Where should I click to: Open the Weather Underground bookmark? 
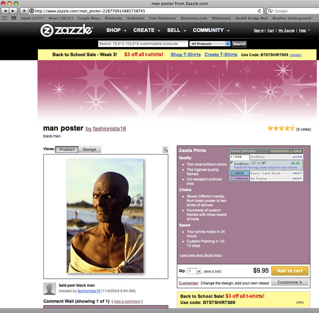point(292,18)
